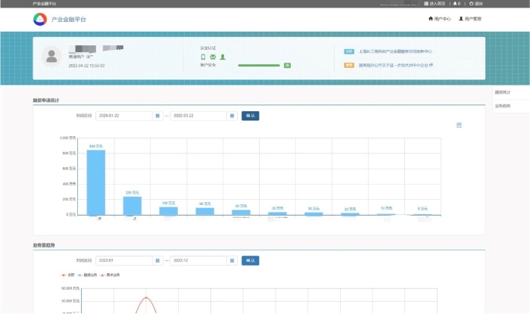Viewport: 530px width, 314px height.
Task: Click the peak of the orange trend line
Action: 146,297
